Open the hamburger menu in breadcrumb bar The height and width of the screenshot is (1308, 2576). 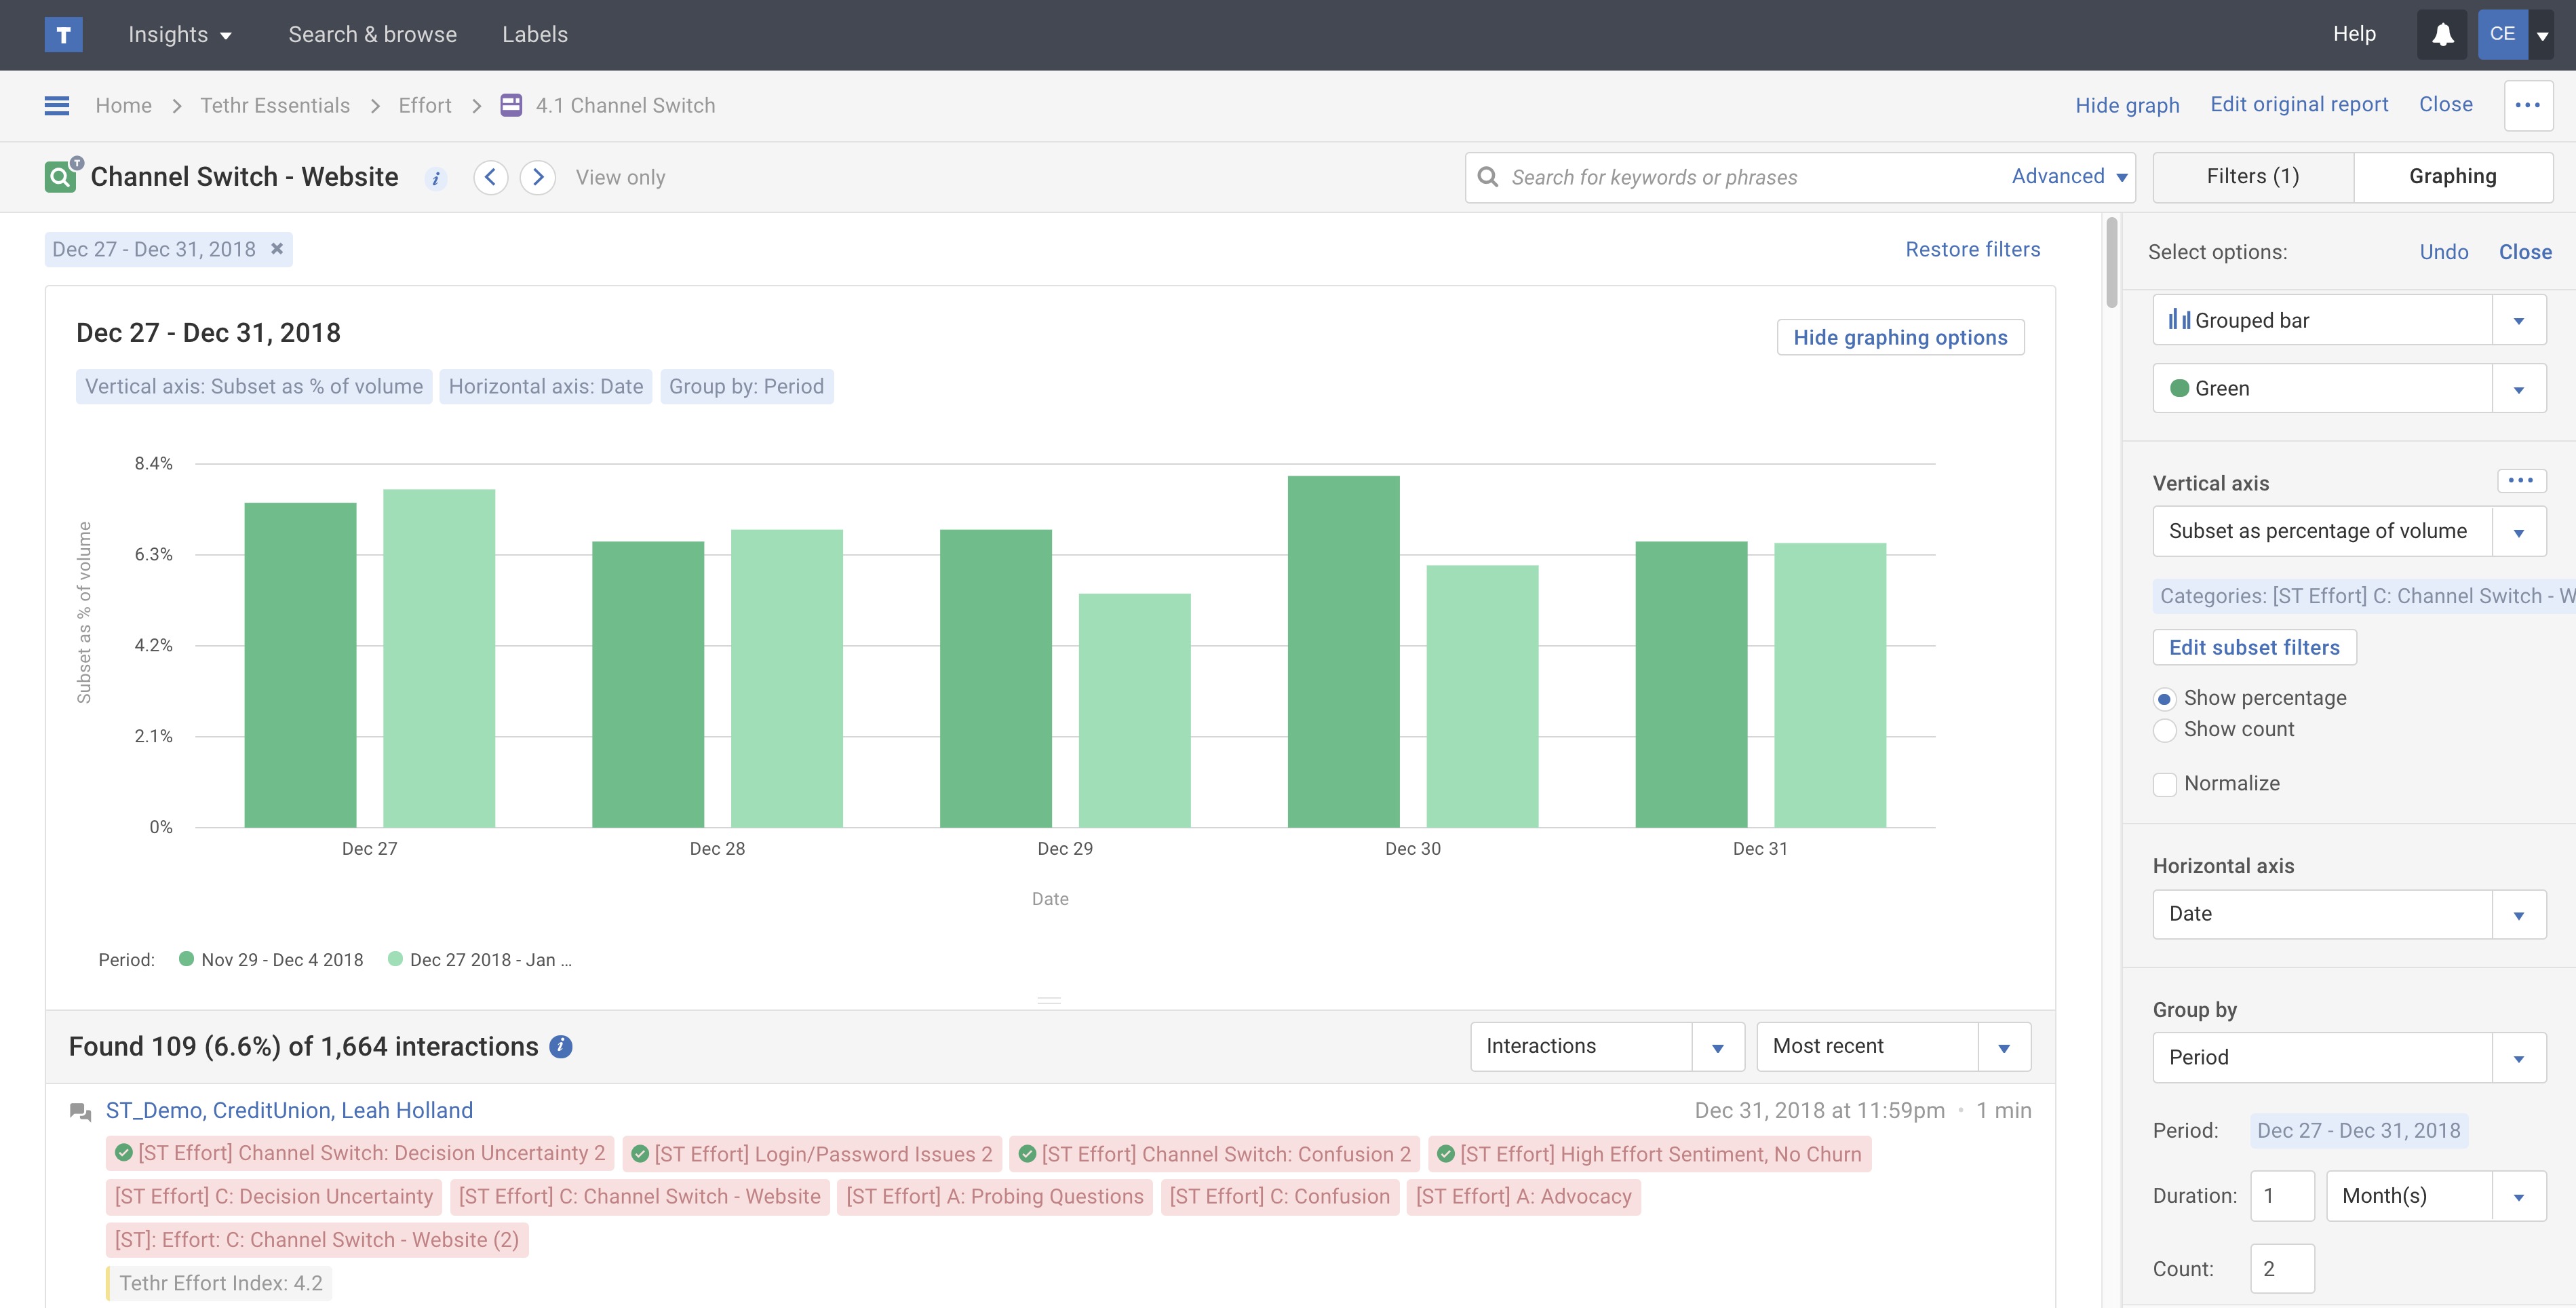click(57, 105)
